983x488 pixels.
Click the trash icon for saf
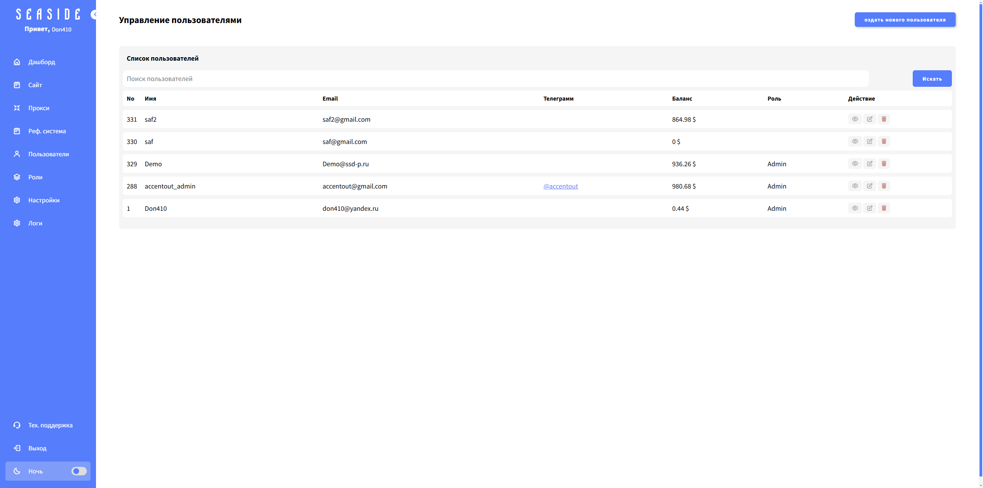pyautogui.click(x=884, y=141)
